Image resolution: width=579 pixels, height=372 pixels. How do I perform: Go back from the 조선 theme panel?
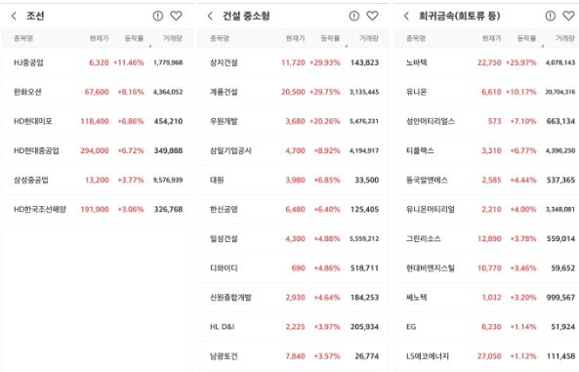pos(14,16)
